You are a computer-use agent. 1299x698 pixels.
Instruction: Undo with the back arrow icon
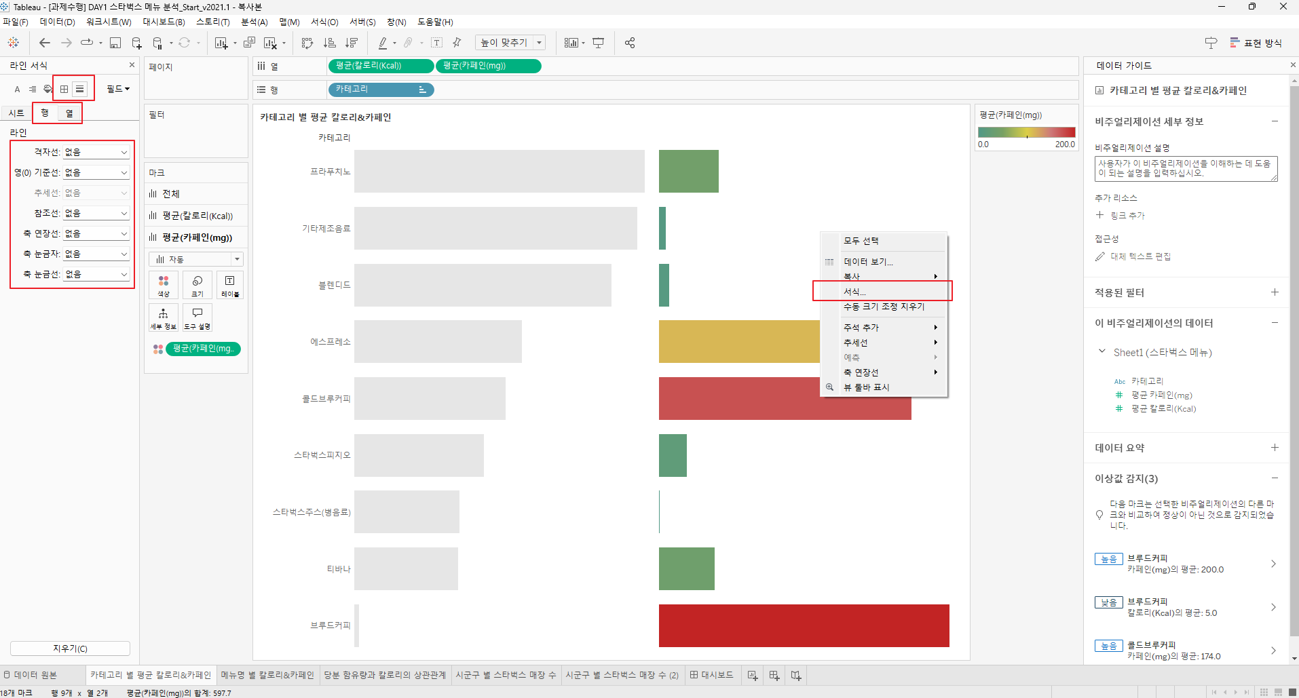coord(45,43)
